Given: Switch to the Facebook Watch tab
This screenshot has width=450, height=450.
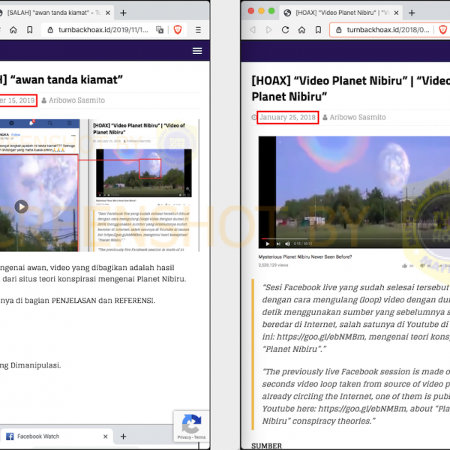Looking at the screenshot, I should point(56,436).
